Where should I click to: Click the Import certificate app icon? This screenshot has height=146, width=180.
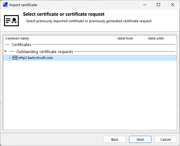coord(5,5)
